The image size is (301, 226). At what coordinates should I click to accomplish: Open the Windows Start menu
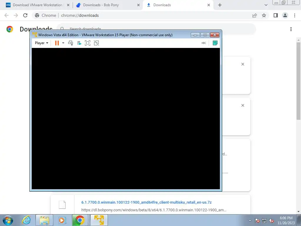pos(8,220)
